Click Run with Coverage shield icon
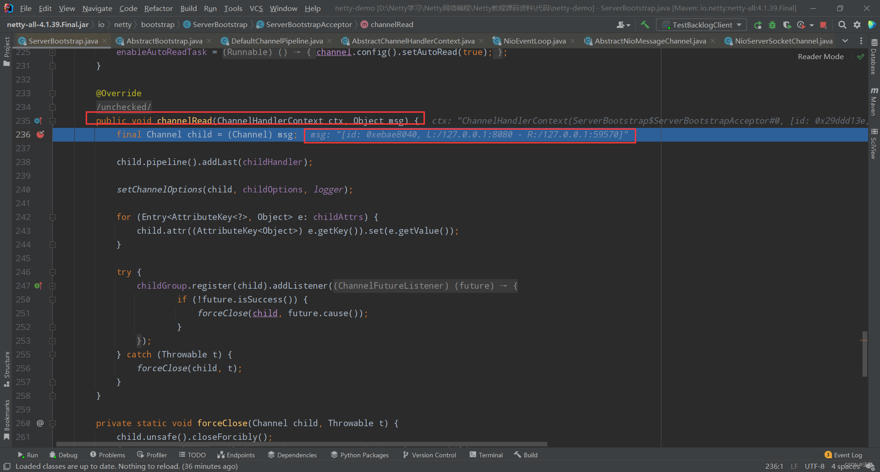The height and width of the screenshot is (472, 880). [787, 25]
